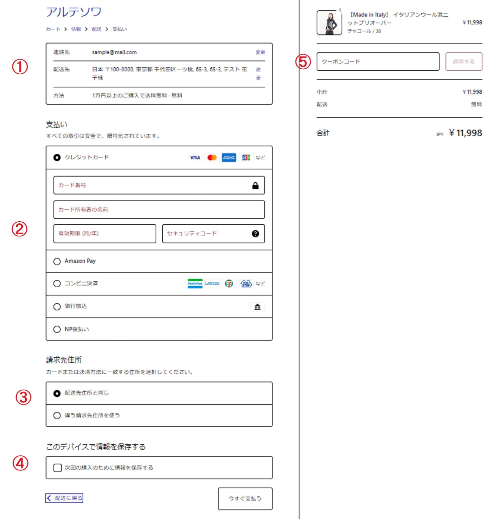The width and height of the screenshot is (502, 519).
Task: Select コンビニ決済 payment option
Action: coord(57,284)
